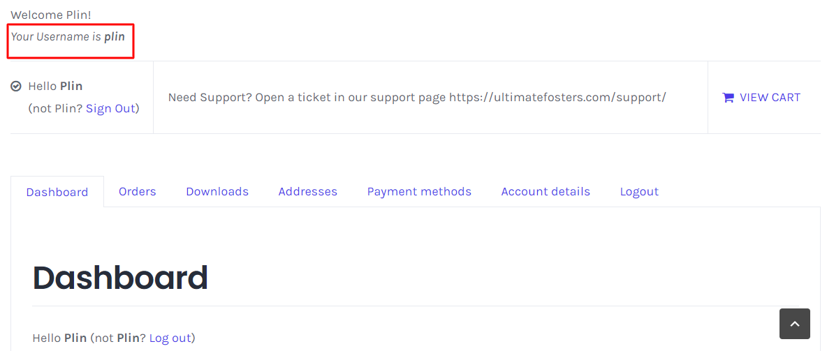The image size is (827, 351).
Task: Click the scroll-to-top arrow button
Action: point(794,324)
